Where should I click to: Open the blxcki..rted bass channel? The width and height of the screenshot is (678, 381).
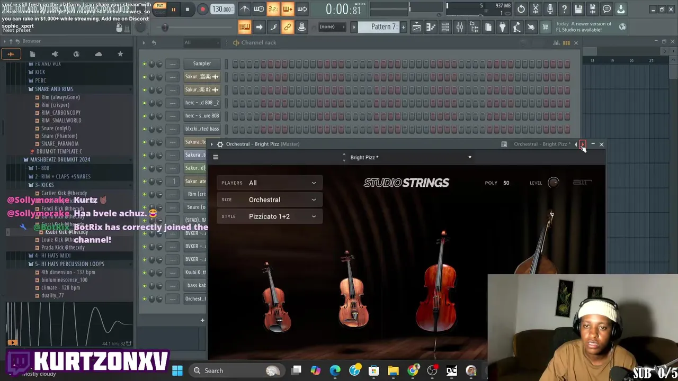point(202,129)
